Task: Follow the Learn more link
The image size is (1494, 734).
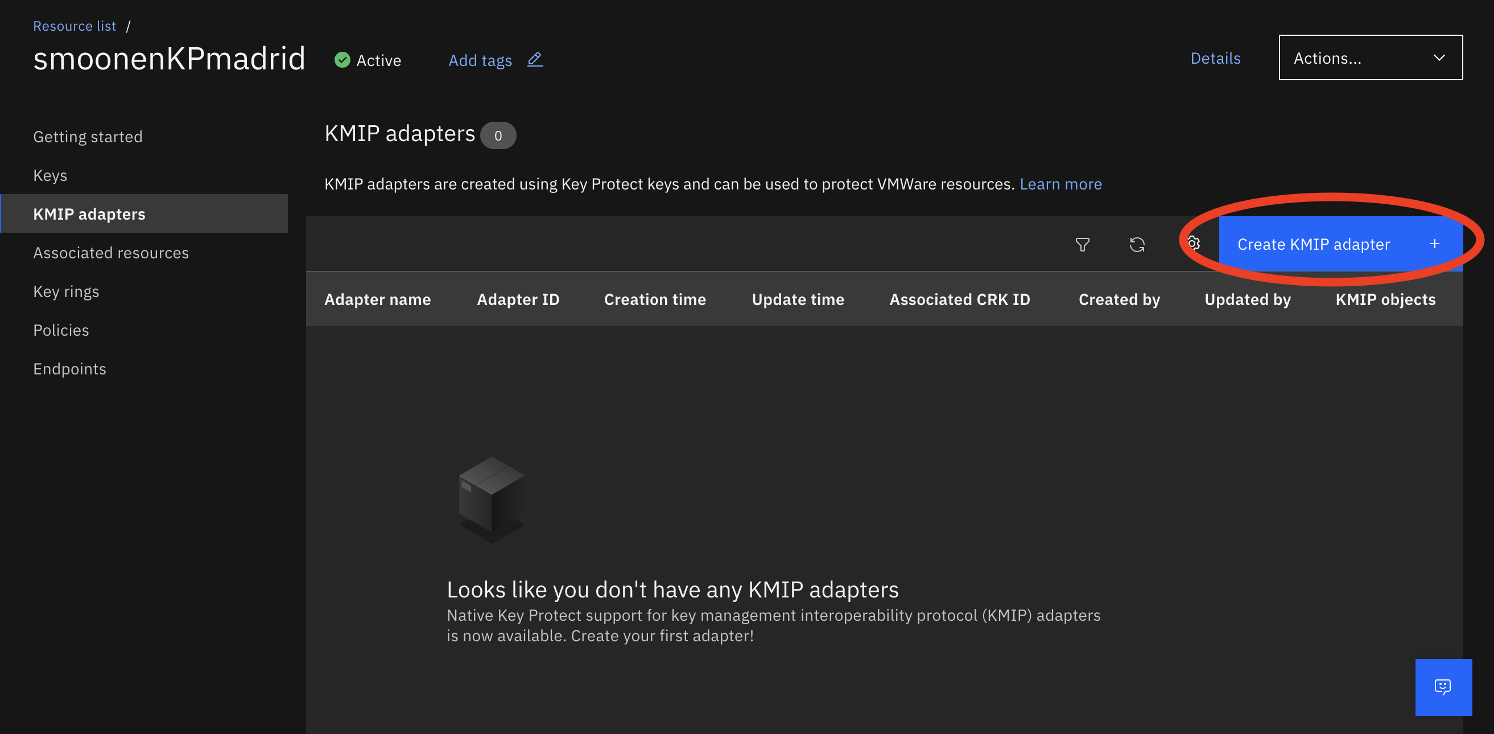Action: [x=1060, y=184]
